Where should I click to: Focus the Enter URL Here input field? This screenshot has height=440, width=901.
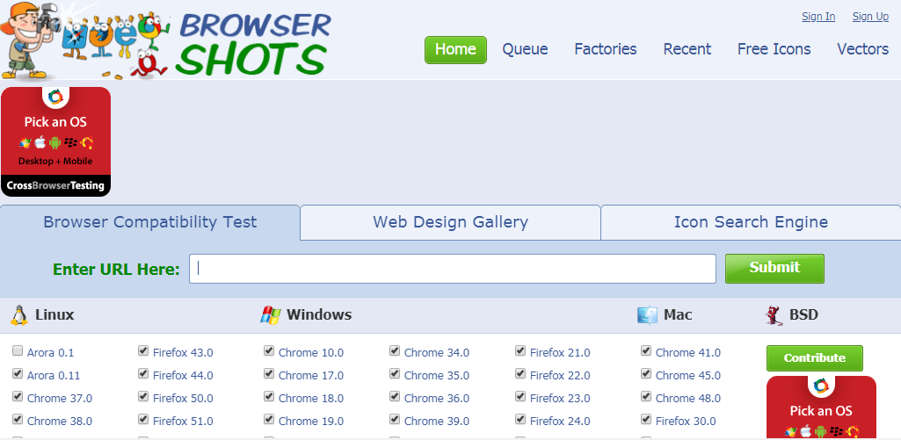[x=453, y=269]
